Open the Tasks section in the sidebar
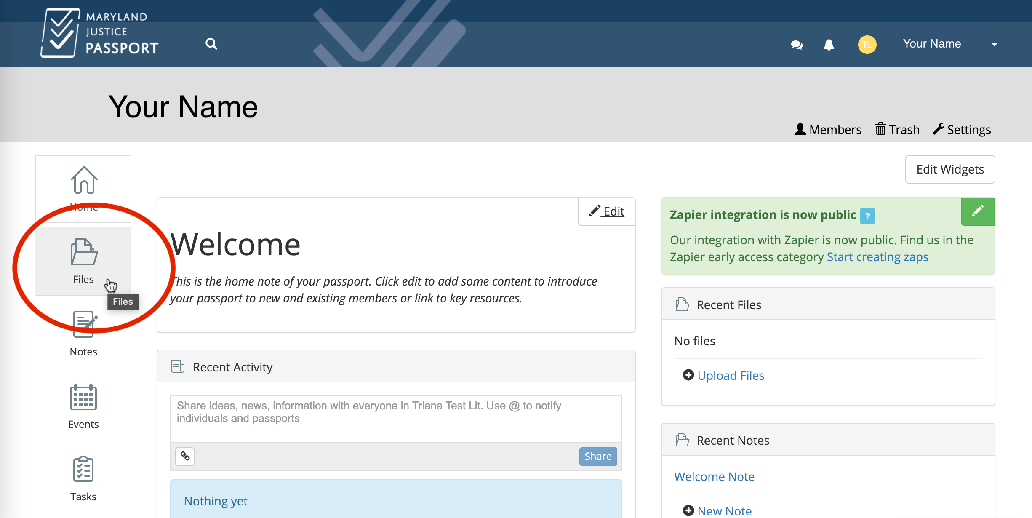 tap(83, 476)
